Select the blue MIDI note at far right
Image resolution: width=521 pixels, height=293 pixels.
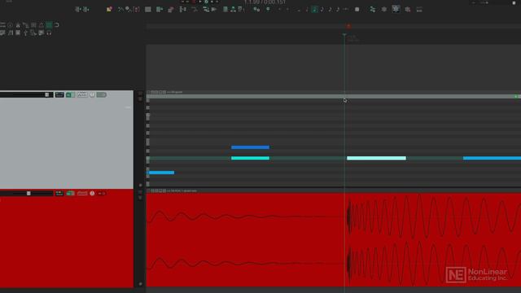tap(492, 158)
